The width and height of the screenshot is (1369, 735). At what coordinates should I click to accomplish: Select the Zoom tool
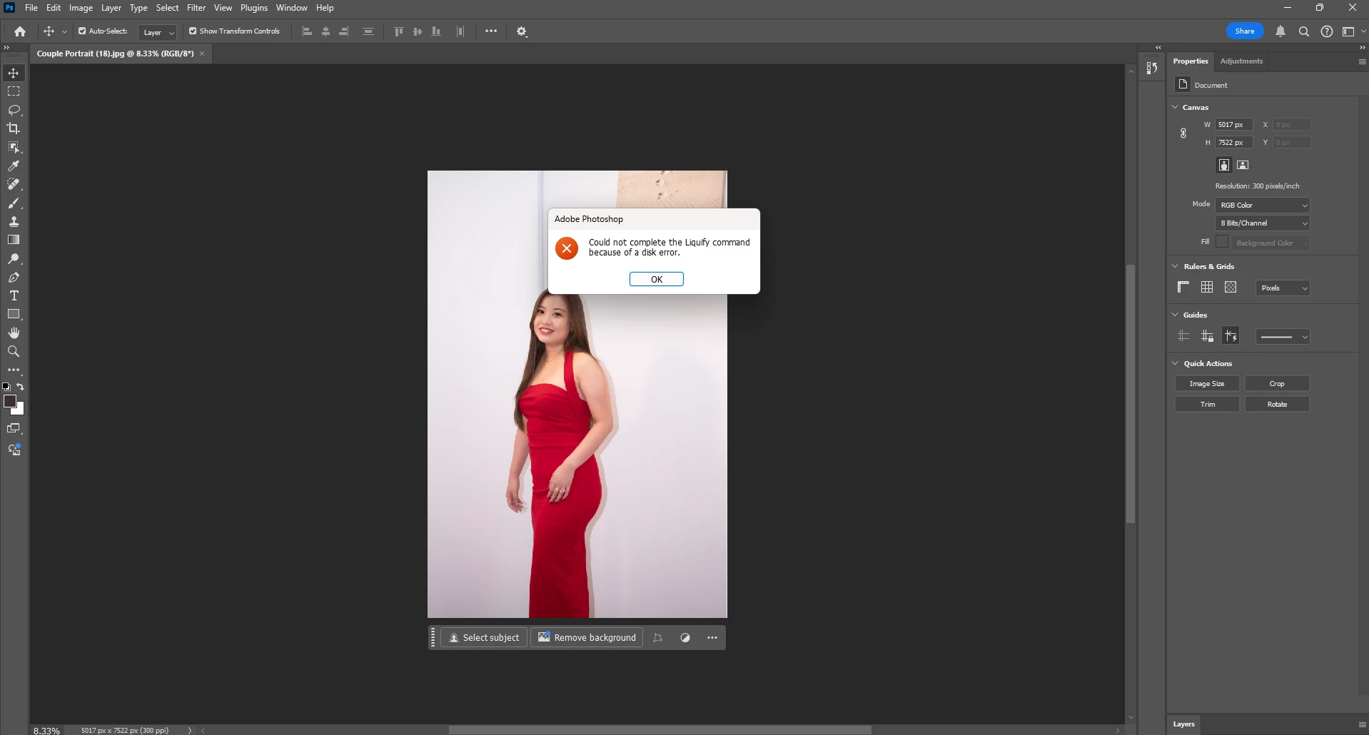[14, 351]
